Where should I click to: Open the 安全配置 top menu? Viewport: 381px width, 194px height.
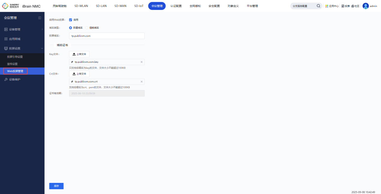(x=214, y=6)
